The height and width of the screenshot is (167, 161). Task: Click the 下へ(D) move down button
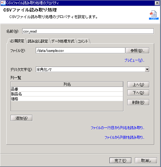[138, 93]
